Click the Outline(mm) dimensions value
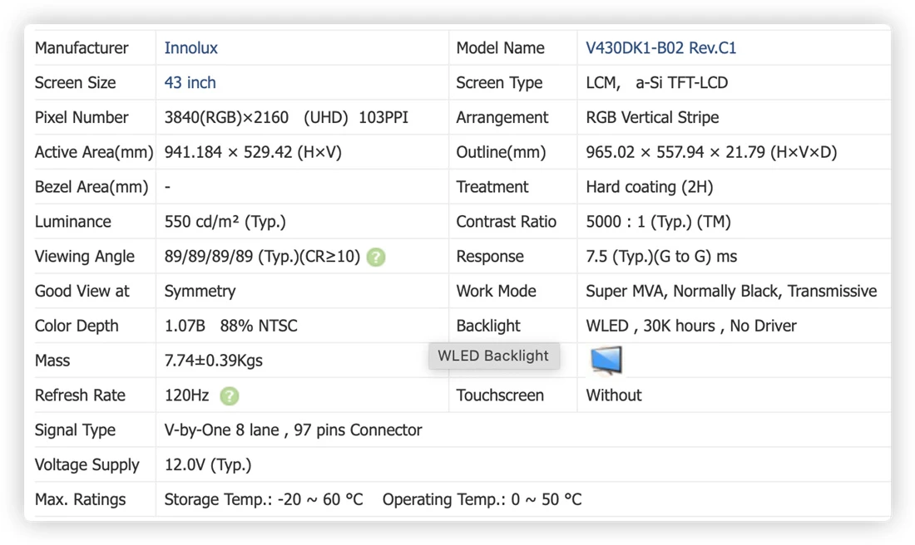The height and width of the screenshot is (545, 915). [711, 152]
